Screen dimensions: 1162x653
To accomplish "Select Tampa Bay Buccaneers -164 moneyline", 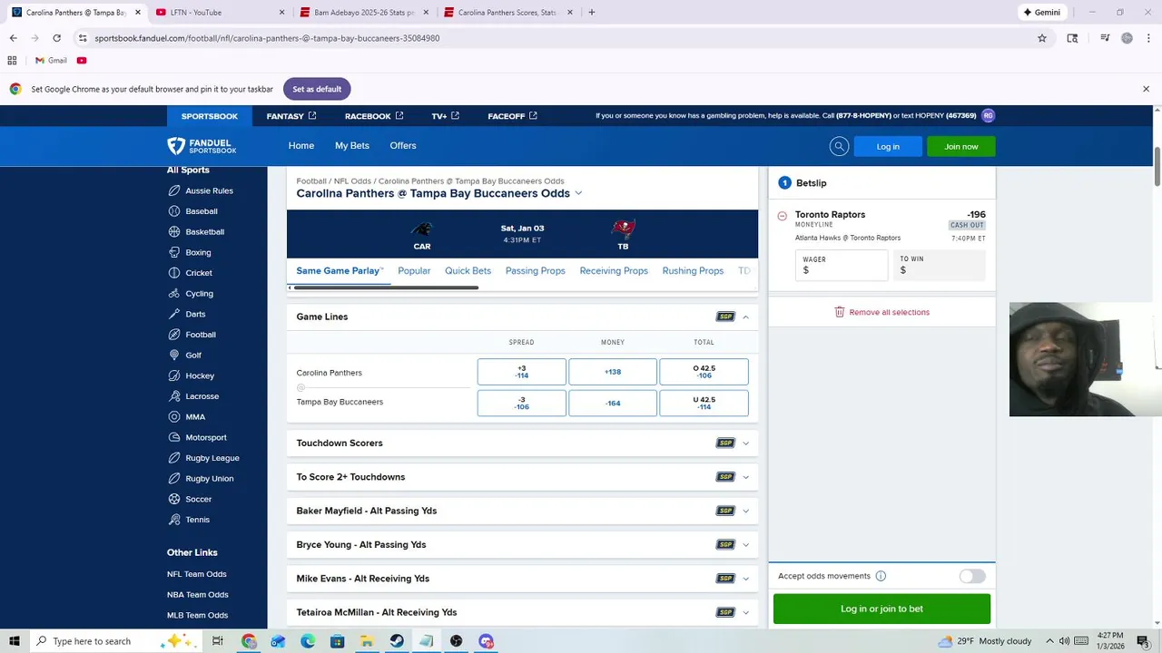I will (x=613, y=403).
